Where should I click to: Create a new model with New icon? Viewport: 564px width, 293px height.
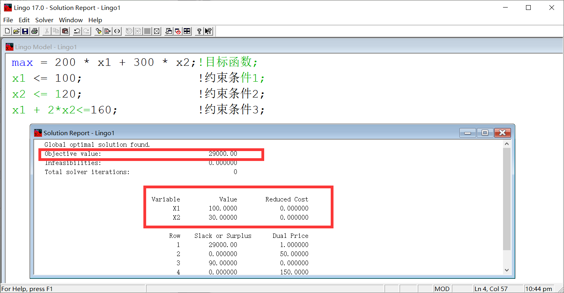pos(7,31)
